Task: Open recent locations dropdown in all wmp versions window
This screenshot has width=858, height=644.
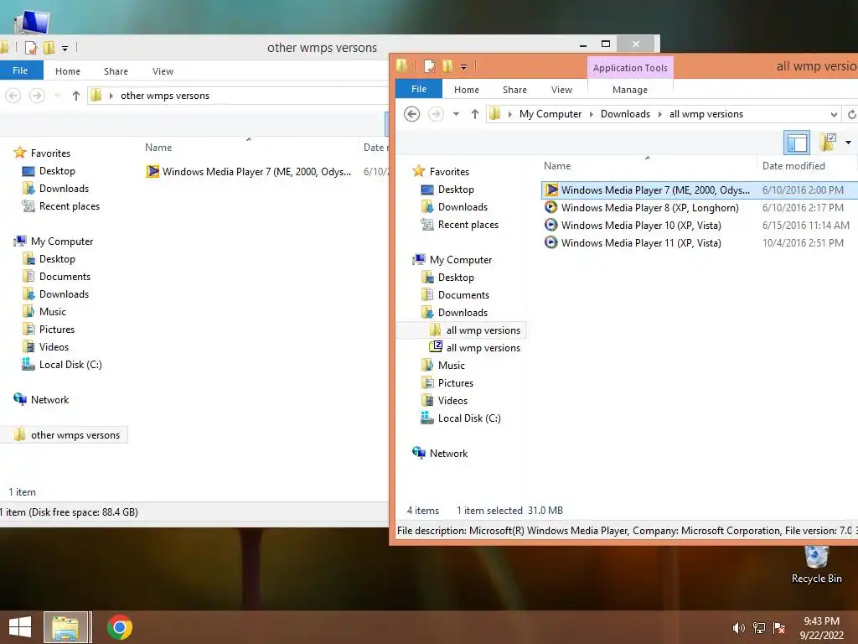Action: (456, 114)
